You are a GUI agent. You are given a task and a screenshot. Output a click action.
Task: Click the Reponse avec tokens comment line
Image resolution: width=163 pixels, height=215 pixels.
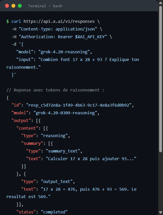[55, 90]
